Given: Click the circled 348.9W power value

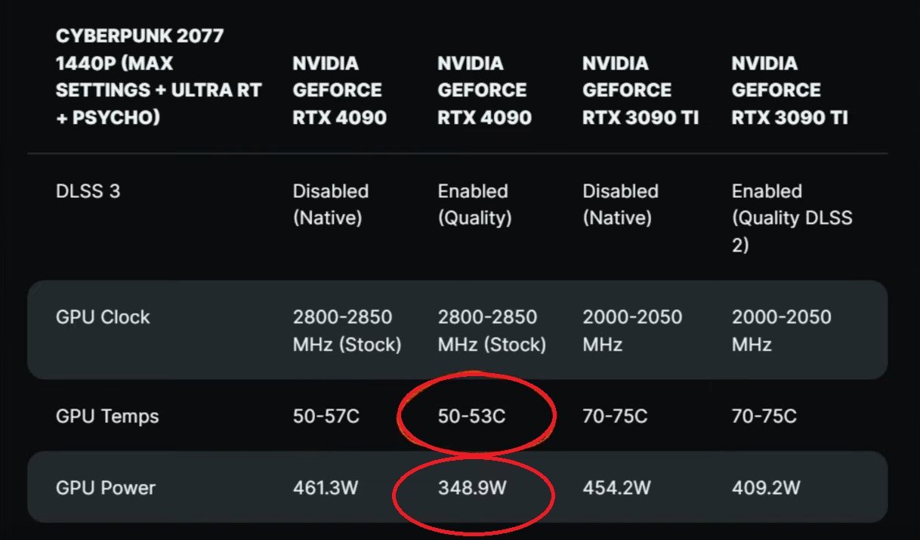Looking at the screenshot, I should click(x=472, y=487).
